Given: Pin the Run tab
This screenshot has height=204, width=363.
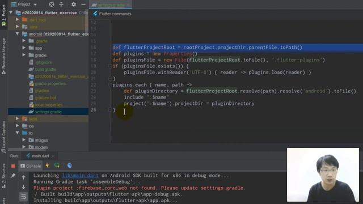Looking at the screenshot, I should 13,176.
